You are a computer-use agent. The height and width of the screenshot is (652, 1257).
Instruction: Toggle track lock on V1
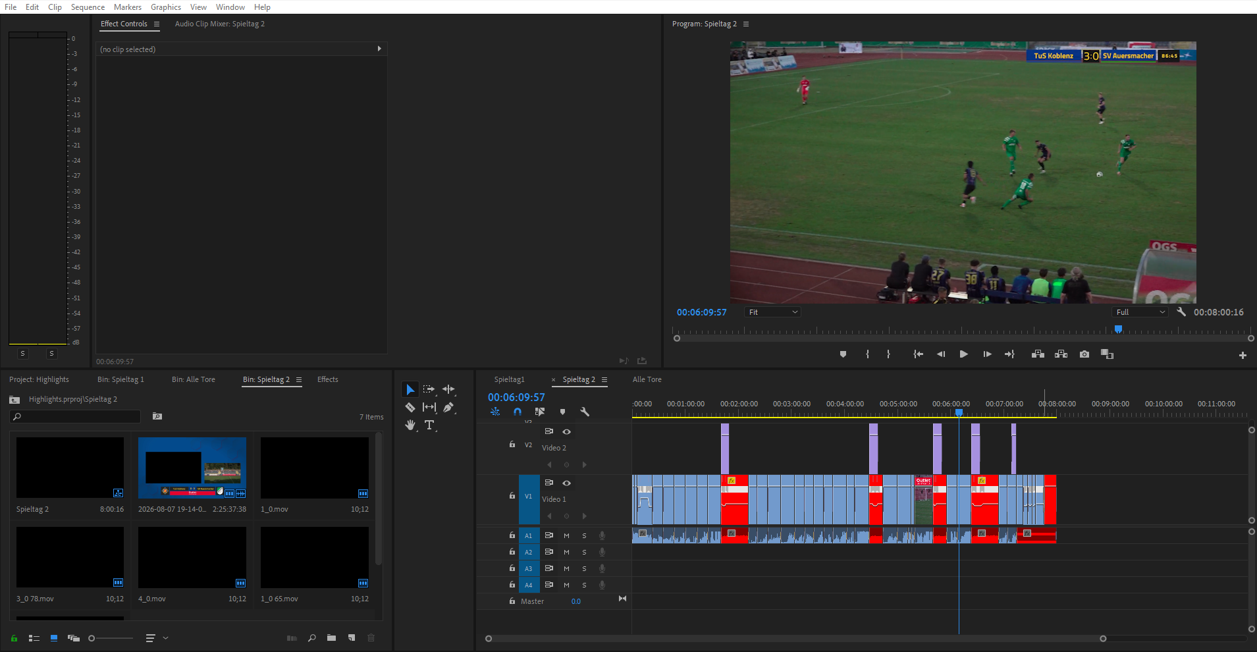click(512, 495)
